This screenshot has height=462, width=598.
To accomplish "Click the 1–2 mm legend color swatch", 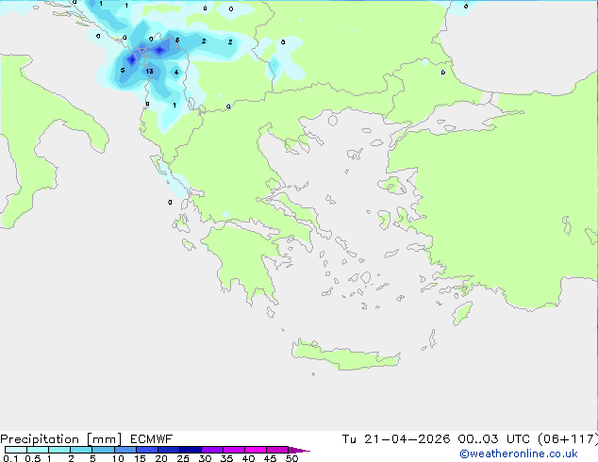I will click(59, 450).
